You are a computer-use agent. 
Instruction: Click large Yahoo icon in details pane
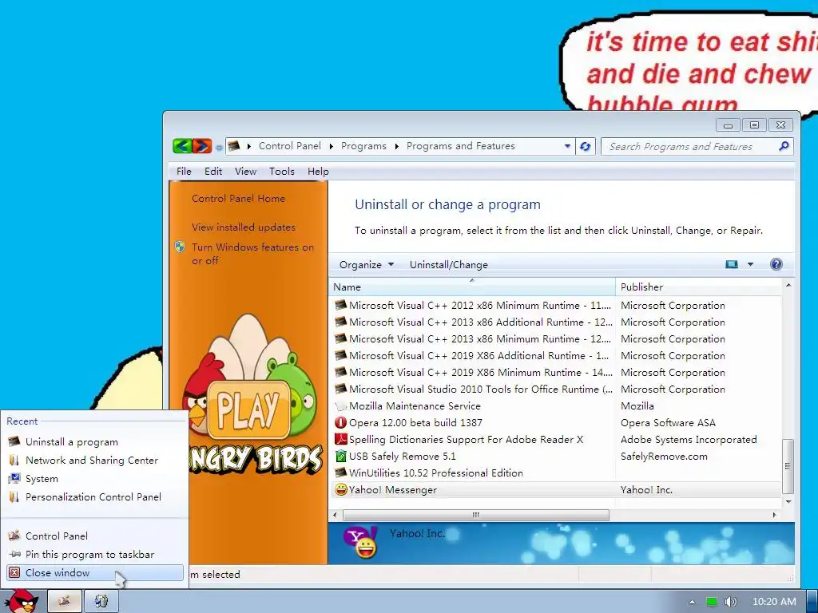click(x=360, y=542)
